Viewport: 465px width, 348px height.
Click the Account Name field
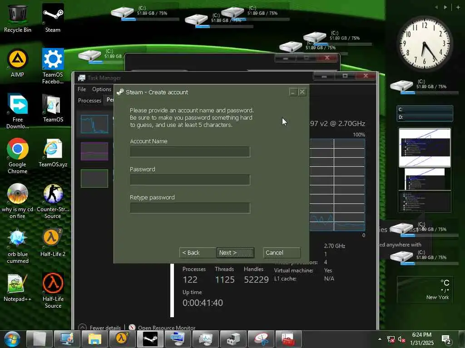click(x=190, y=152)
